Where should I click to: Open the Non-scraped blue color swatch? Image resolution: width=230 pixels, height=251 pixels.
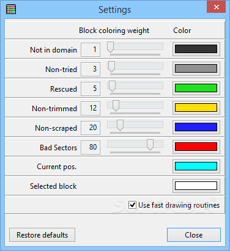(x=196, y=127)
